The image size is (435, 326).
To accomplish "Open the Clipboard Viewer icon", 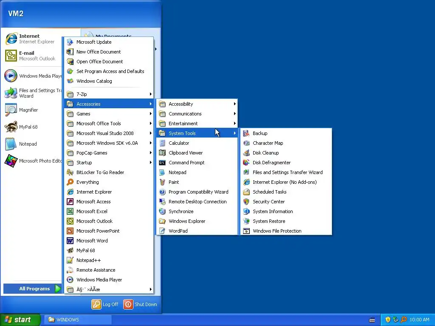I will (162, 153).
